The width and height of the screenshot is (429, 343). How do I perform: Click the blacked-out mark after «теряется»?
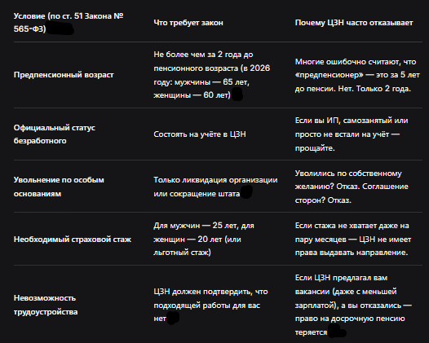[337, 331]
